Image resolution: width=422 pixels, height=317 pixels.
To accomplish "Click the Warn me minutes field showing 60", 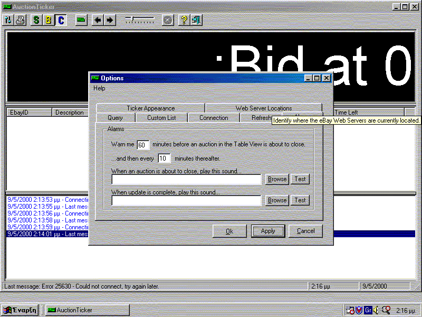I will tap(143, 145).
